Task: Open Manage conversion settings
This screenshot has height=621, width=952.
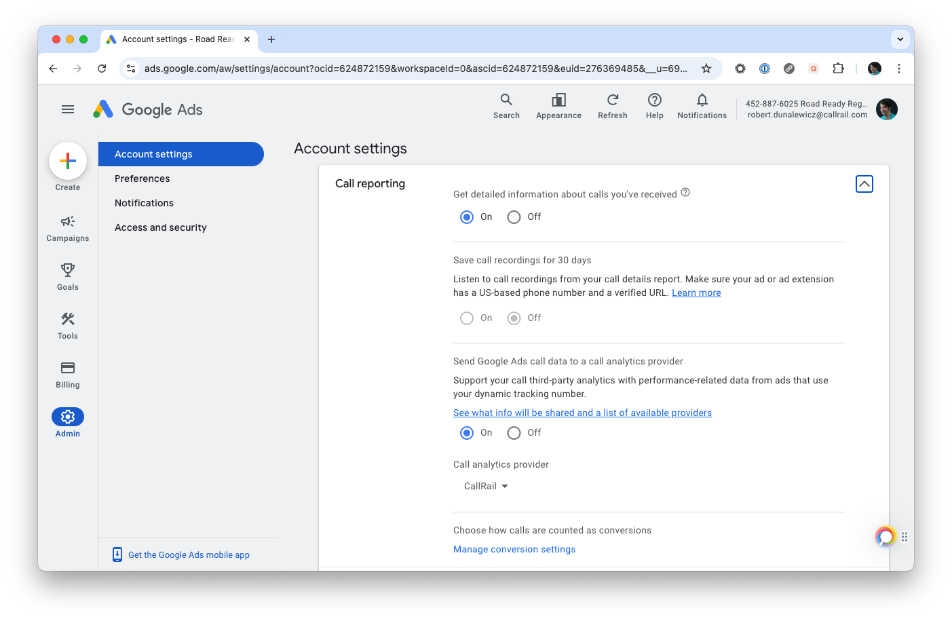Action: pyautogui.click(x=514, y=549)
